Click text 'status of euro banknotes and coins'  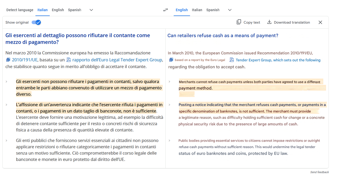(x=233, y=153)
